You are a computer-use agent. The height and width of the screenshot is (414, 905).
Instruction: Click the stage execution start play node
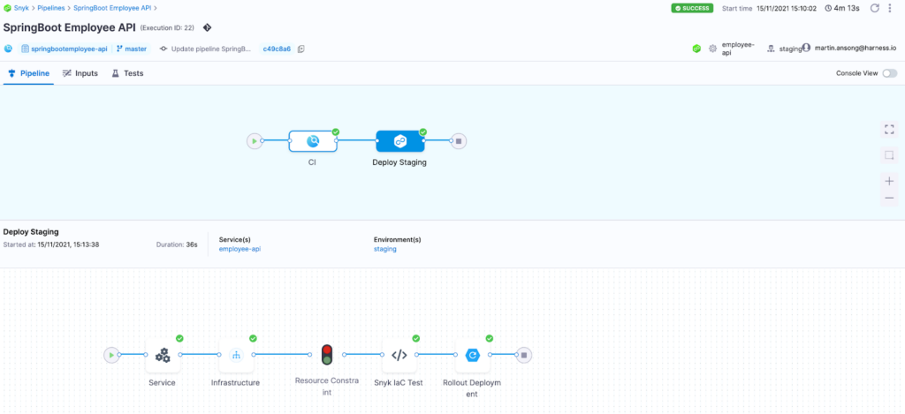111,355
